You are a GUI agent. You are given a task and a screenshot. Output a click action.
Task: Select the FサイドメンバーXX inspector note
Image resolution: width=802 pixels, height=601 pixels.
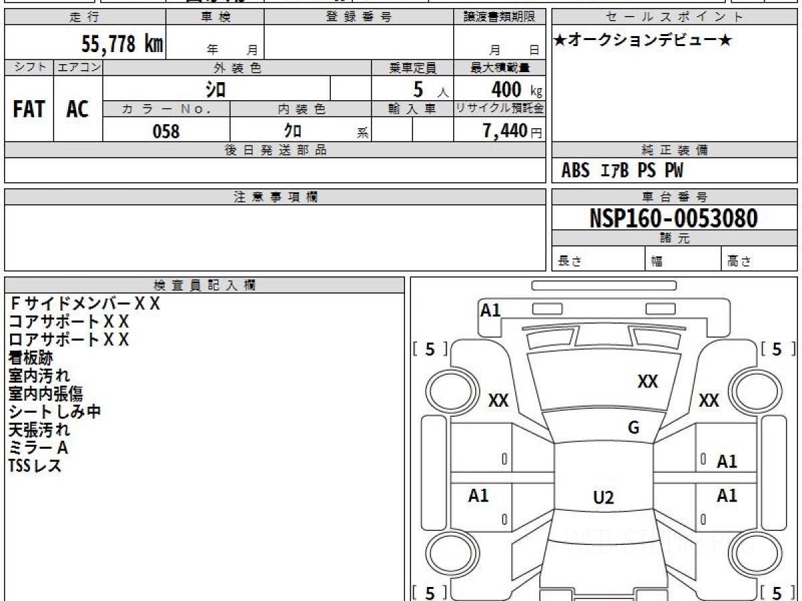(x=84, y=304)
